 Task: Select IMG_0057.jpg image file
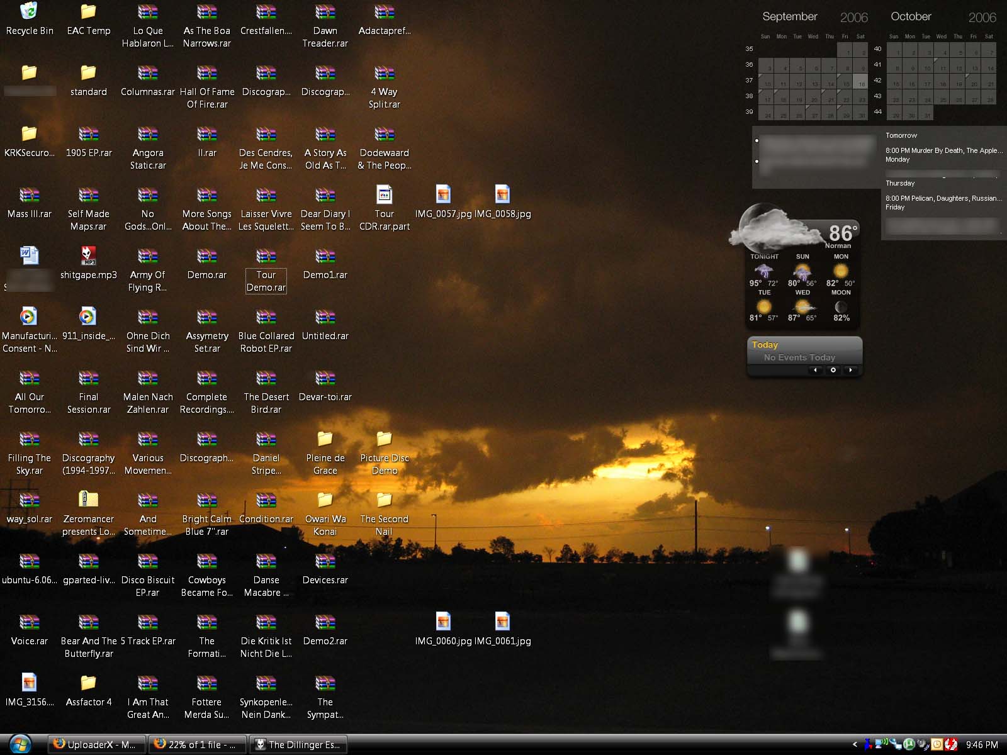pos(443,203)
